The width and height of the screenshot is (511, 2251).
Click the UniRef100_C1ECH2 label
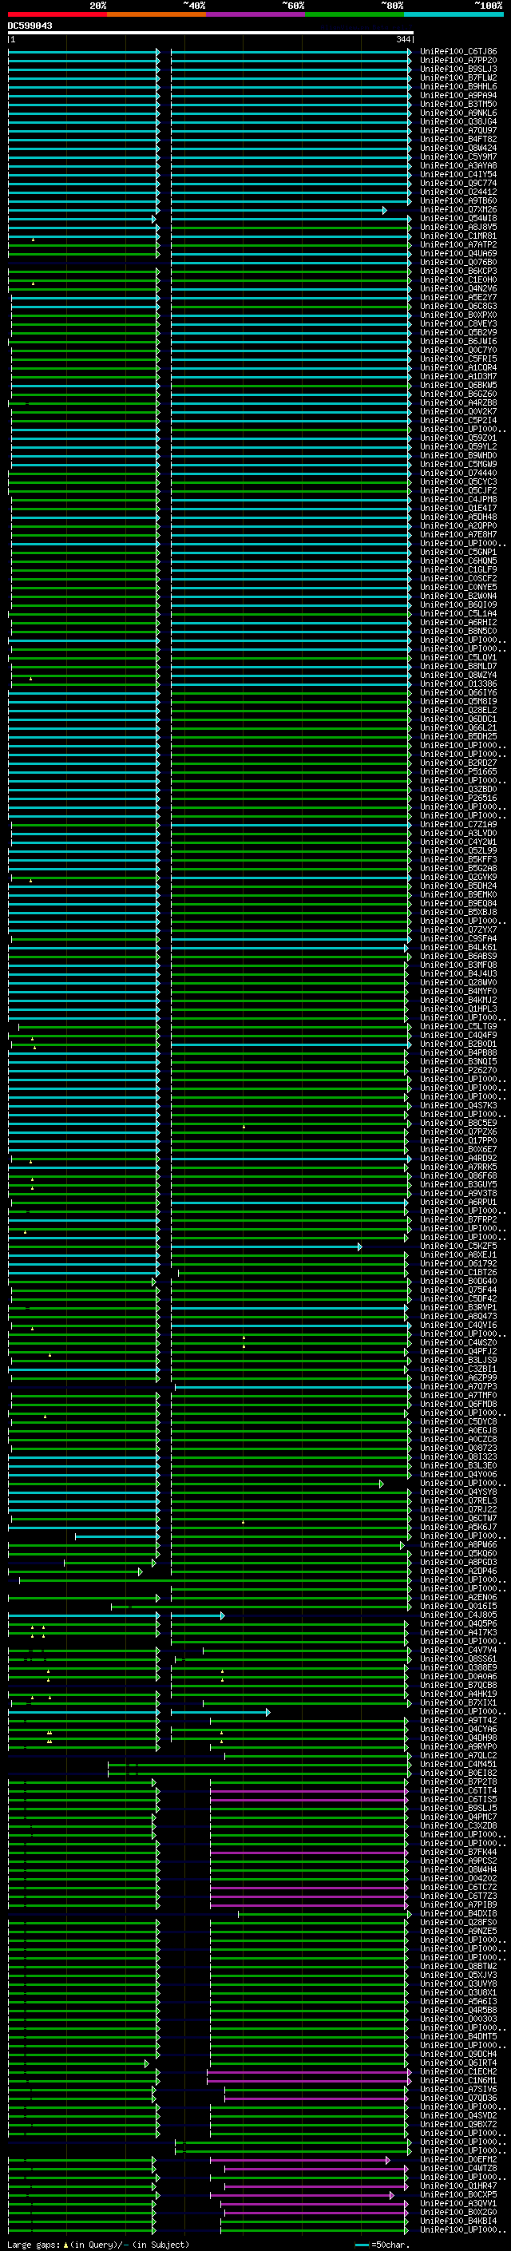[458, 2072]
